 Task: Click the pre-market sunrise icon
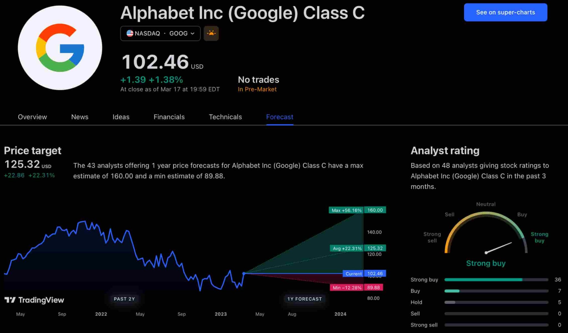[x=211, y=33]
